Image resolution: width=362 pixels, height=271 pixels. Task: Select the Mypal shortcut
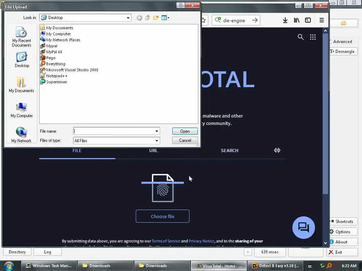click(x=49, y=46)
